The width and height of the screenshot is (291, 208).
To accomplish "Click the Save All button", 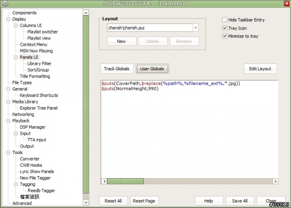I will pos(240,201).
